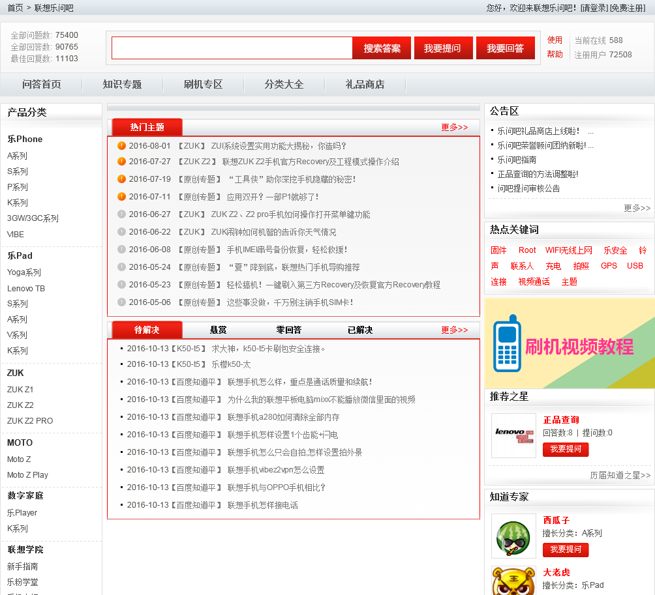Switch to the 悬赏 tab
655x595 pixels.
click(x=218, y=330)
